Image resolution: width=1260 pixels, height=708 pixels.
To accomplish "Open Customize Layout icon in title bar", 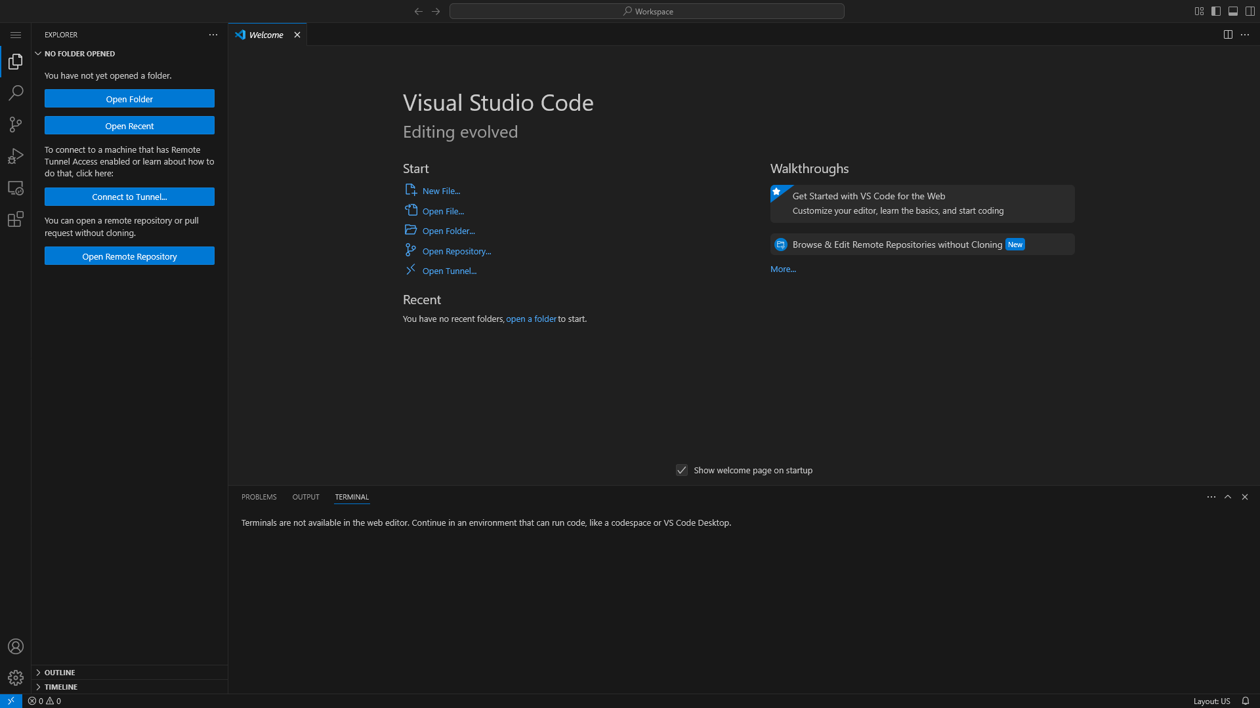I will pyautogui.click(x=1199, y=11).
